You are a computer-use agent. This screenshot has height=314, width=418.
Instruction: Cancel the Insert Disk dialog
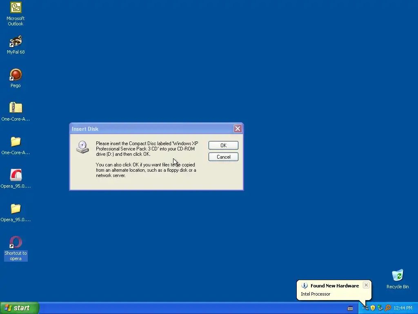[x=223, y=157]
